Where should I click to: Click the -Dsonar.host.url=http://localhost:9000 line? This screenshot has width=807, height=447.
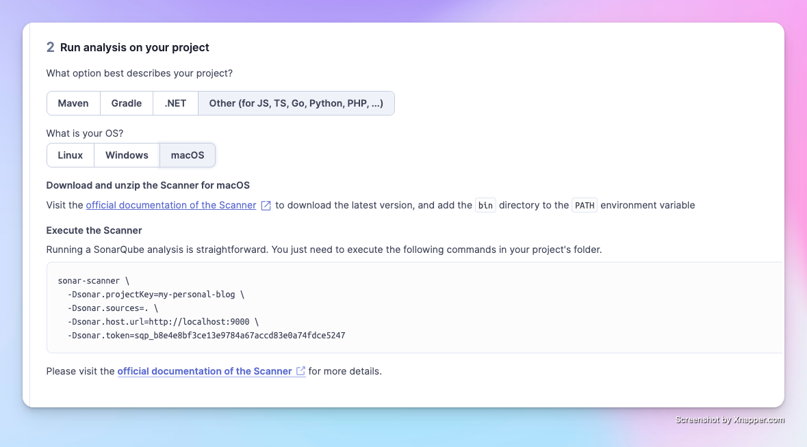[x=163, y=322]
